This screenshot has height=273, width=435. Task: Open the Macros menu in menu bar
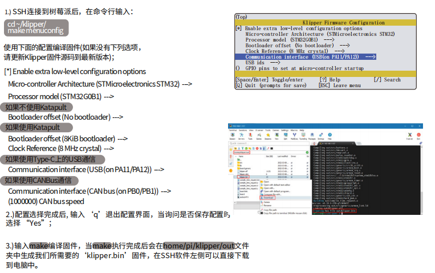294,130
